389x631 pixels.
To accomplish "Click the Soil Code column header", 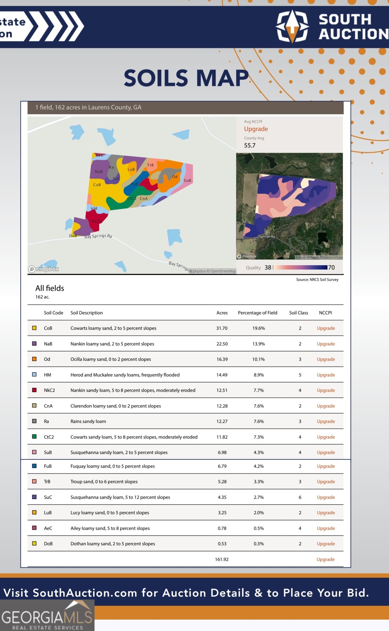I will 53,313.
